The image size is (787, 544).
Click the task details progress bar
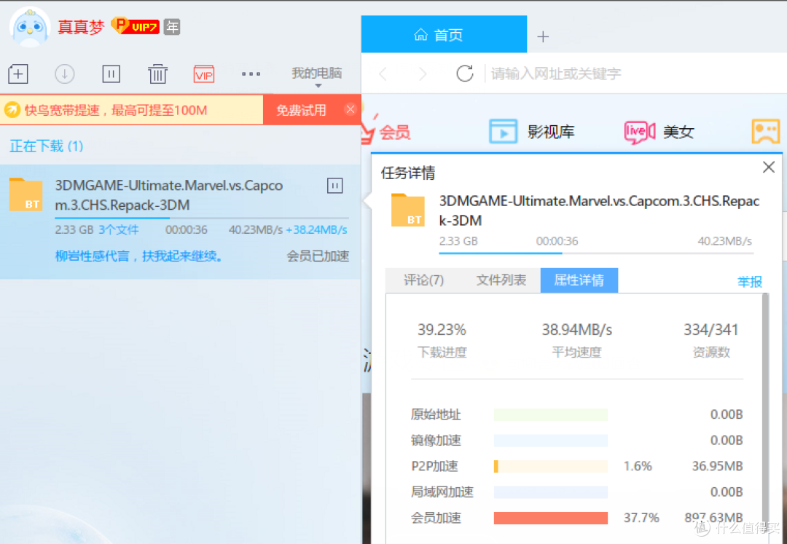tap(595, 253)
